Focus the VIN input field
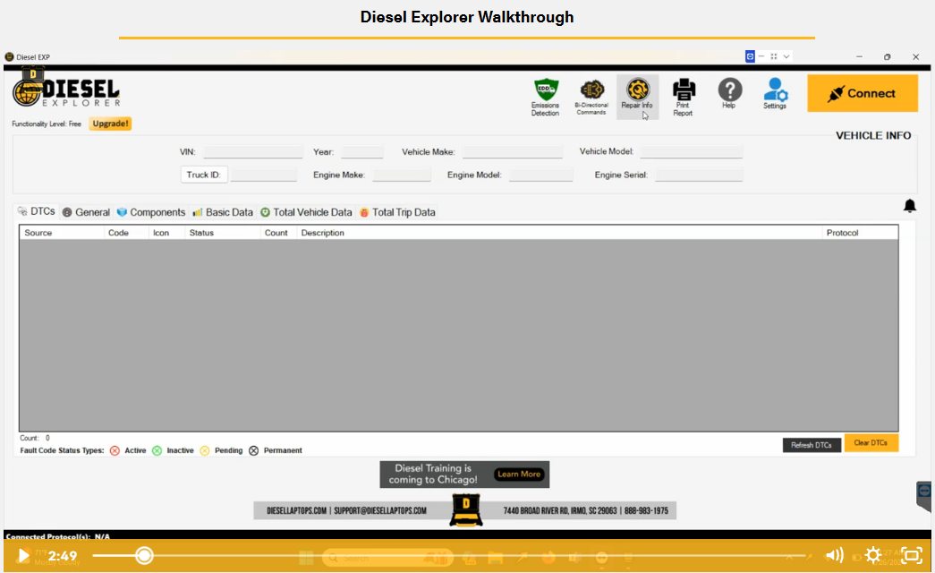The height and width of the screenshot is (573, 935). click(253, 151)
